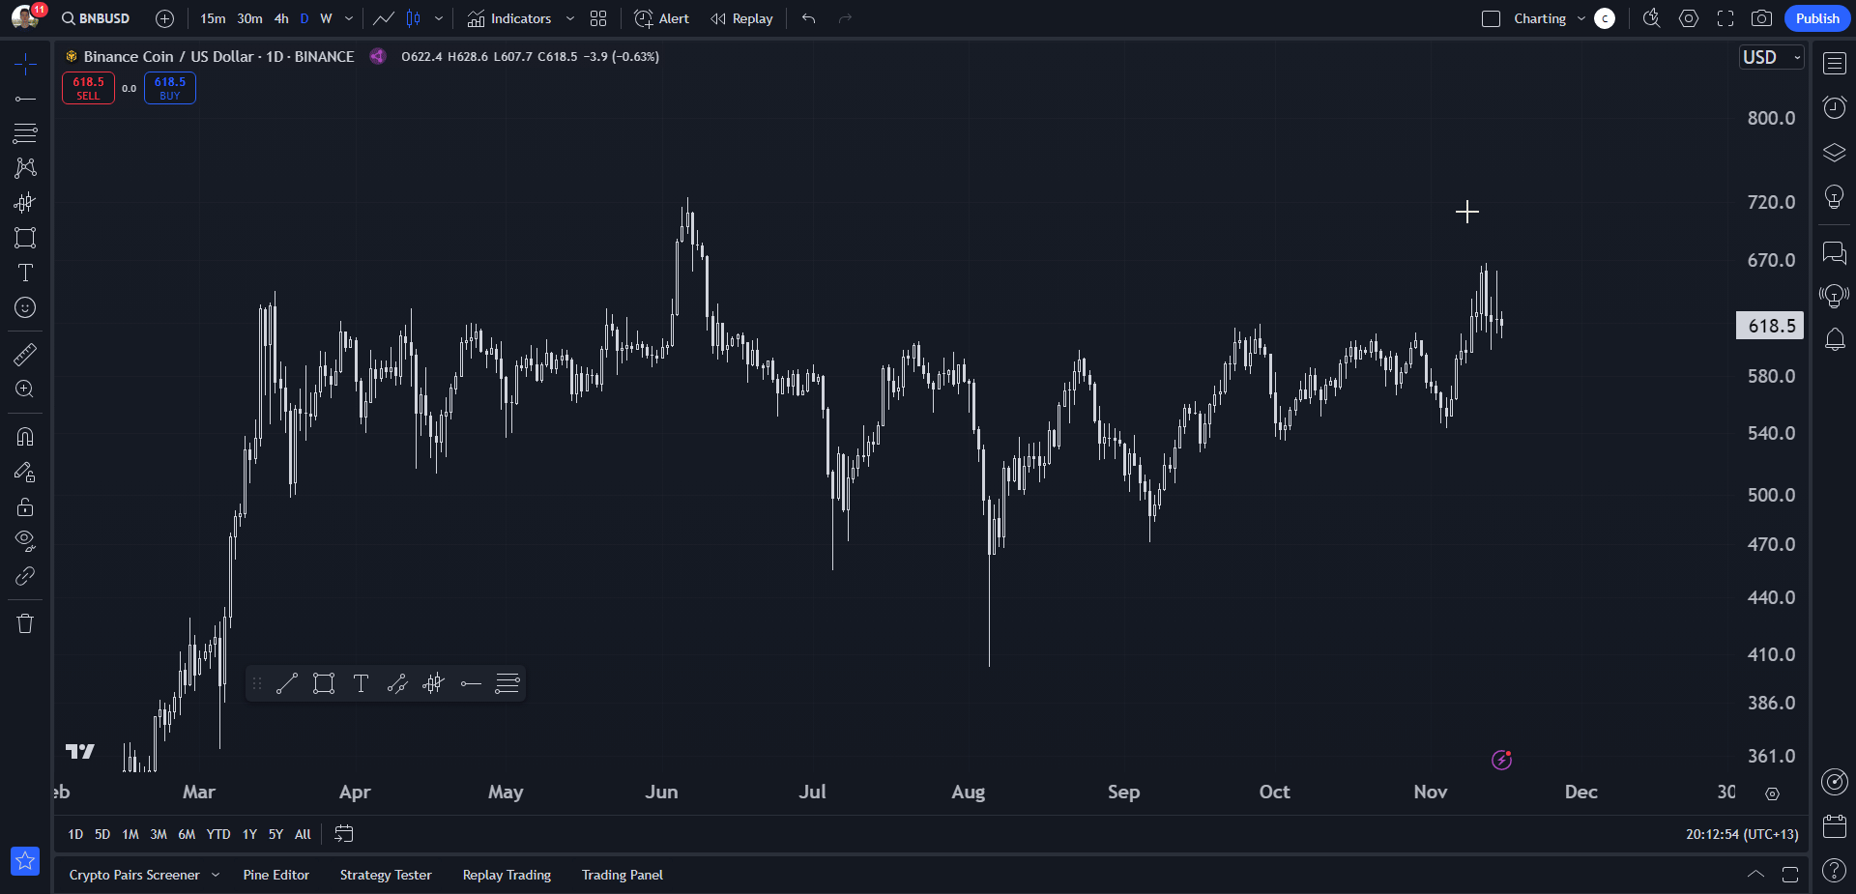Image resolution: width=1856 pixels, height=894 pixels.
Task: Expand the time interval dropdown chevron
Action: 349,18
